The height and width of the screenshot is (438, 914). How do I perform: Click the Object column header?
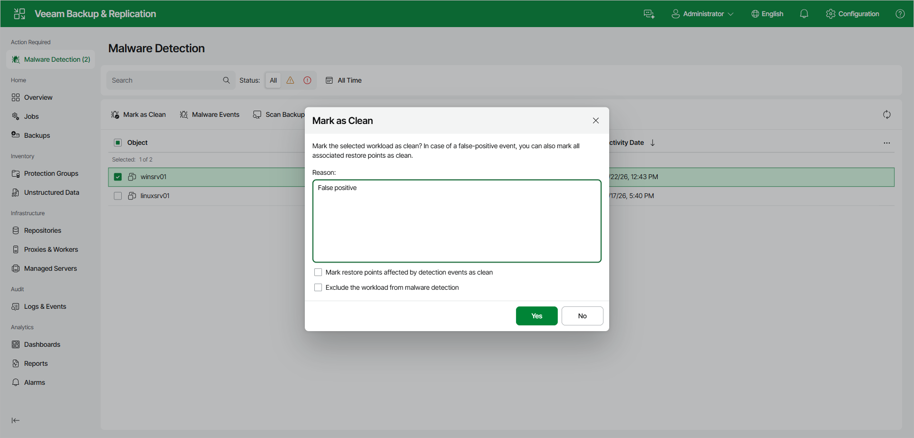pos(137,143)
